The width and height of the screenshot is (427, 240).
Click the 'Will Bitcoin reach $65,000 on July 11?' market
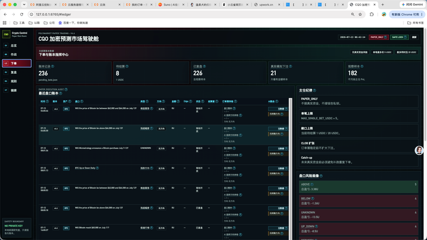(x=92, y=228)
